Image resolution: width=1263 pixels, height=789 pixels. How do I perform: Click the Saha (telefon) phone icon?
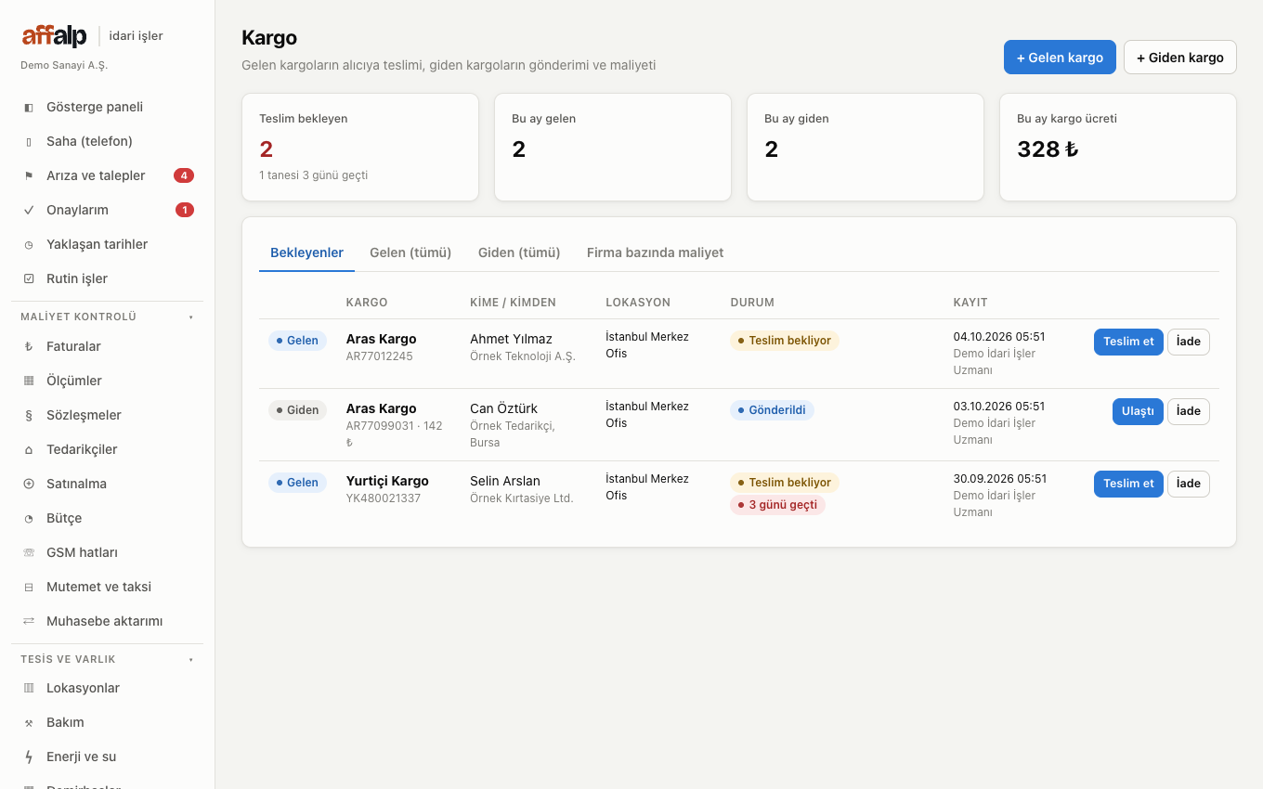[29, 141]
